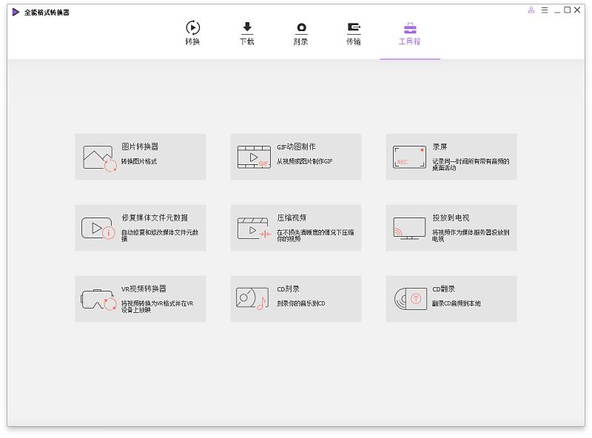Click the 记录同一时间 desktop activity description
Viewport: 592px width, 438px height.
click(x=471, y=164)
